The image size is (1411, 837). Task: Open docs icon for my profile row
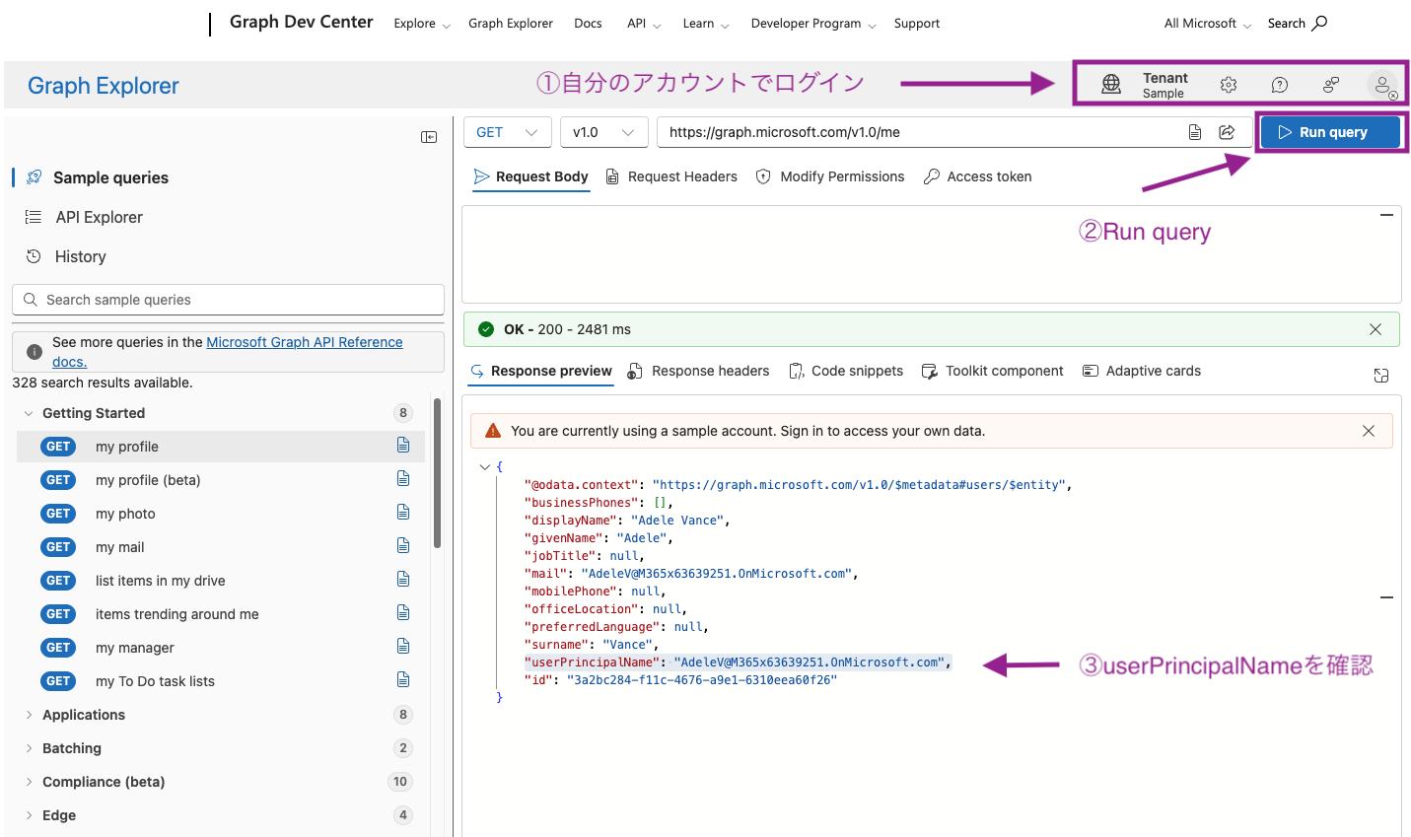click(x=403, y=446)
